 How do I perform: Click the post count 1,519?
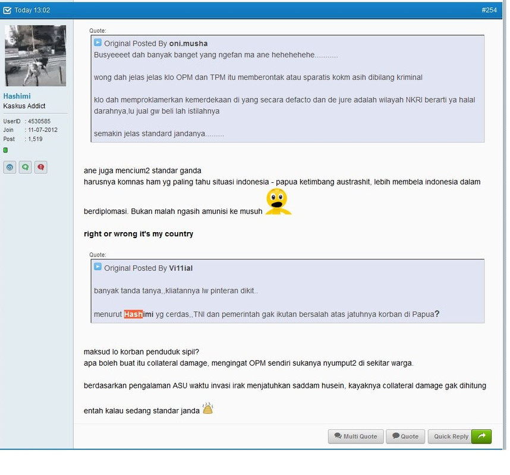tap(35, 139)
